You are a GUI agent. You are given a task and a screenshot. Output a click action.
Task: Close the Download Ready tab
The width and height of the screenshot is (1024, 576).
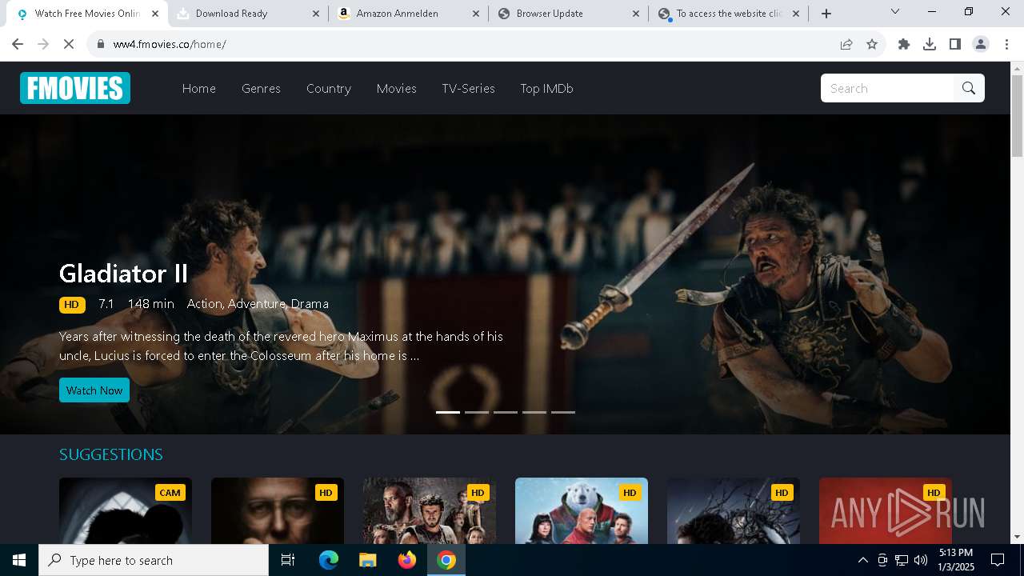click(316, 14)
